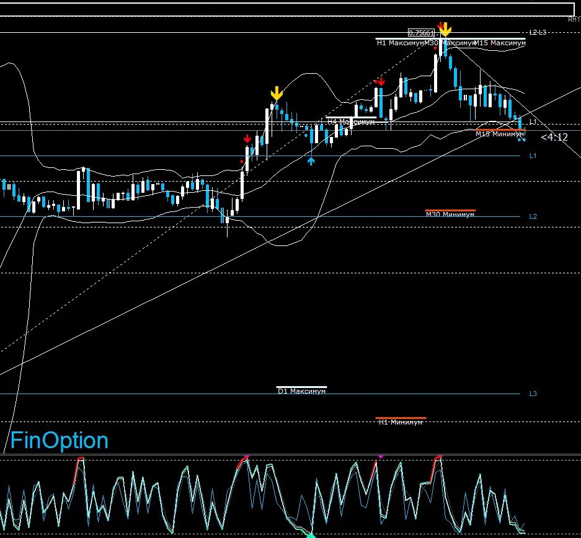This screenshot has width=581, height=538.
Task: Click the white L1 dashed-line label
Action: 533,122
